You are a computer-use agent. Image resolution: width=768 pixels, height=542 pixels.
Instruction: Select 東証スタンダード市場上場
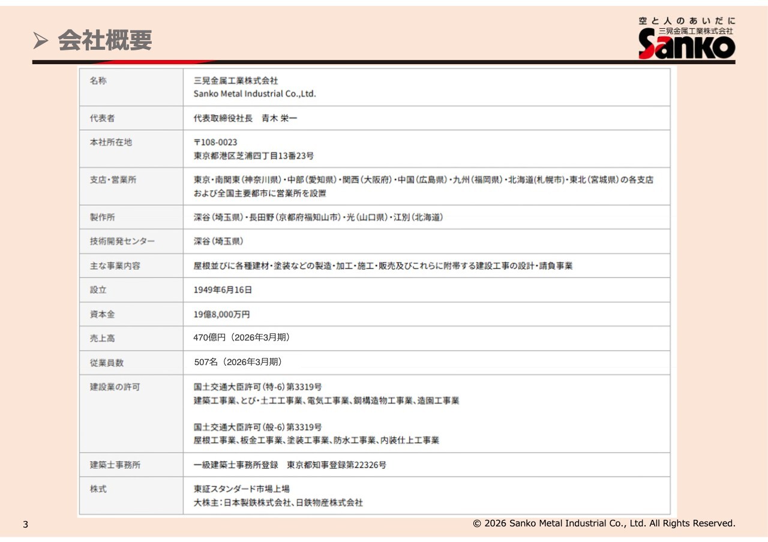point(241,489)
